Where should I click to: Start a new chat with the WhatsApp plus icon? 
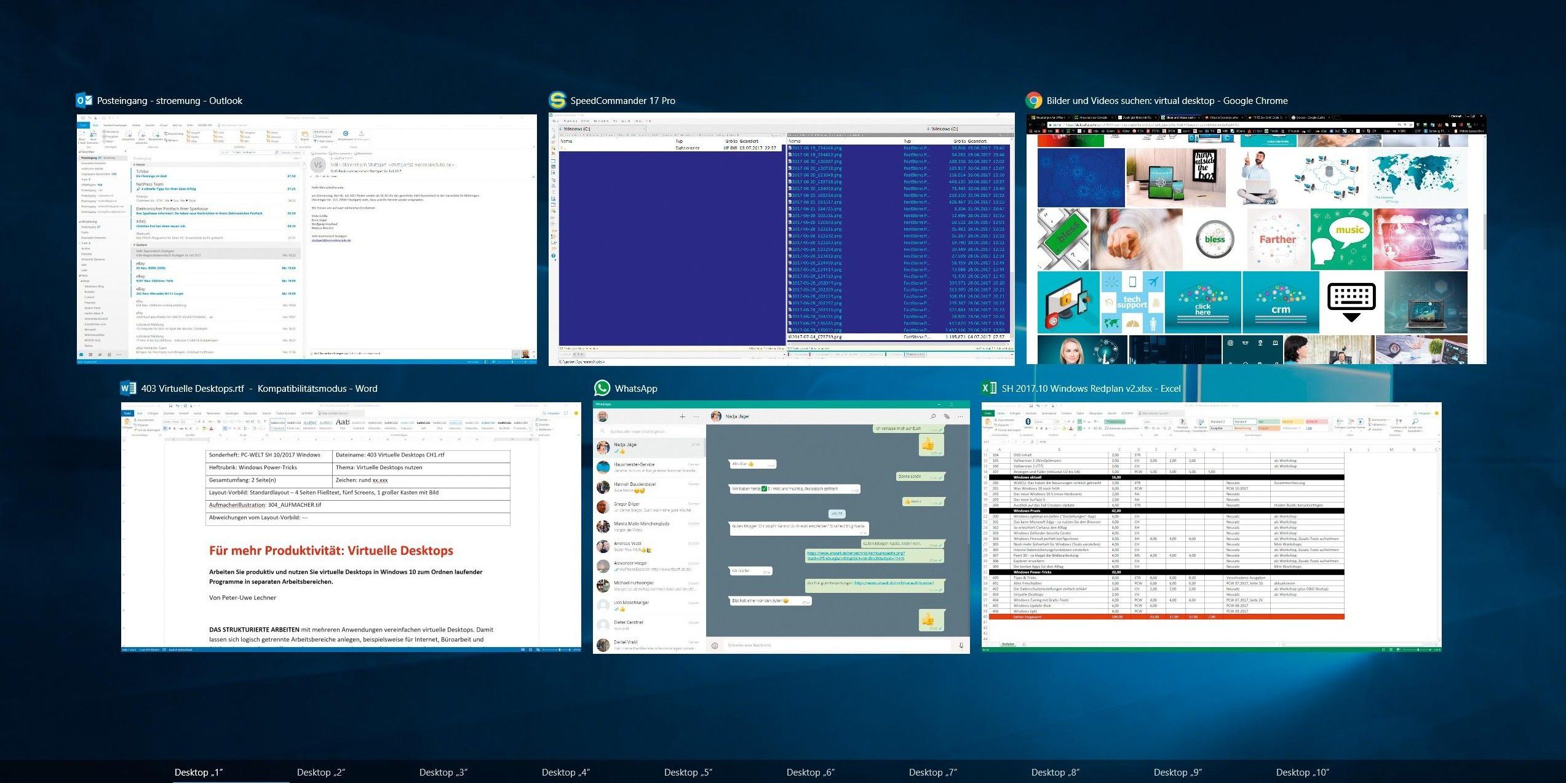pyautogui.click(x=682, y=418)
